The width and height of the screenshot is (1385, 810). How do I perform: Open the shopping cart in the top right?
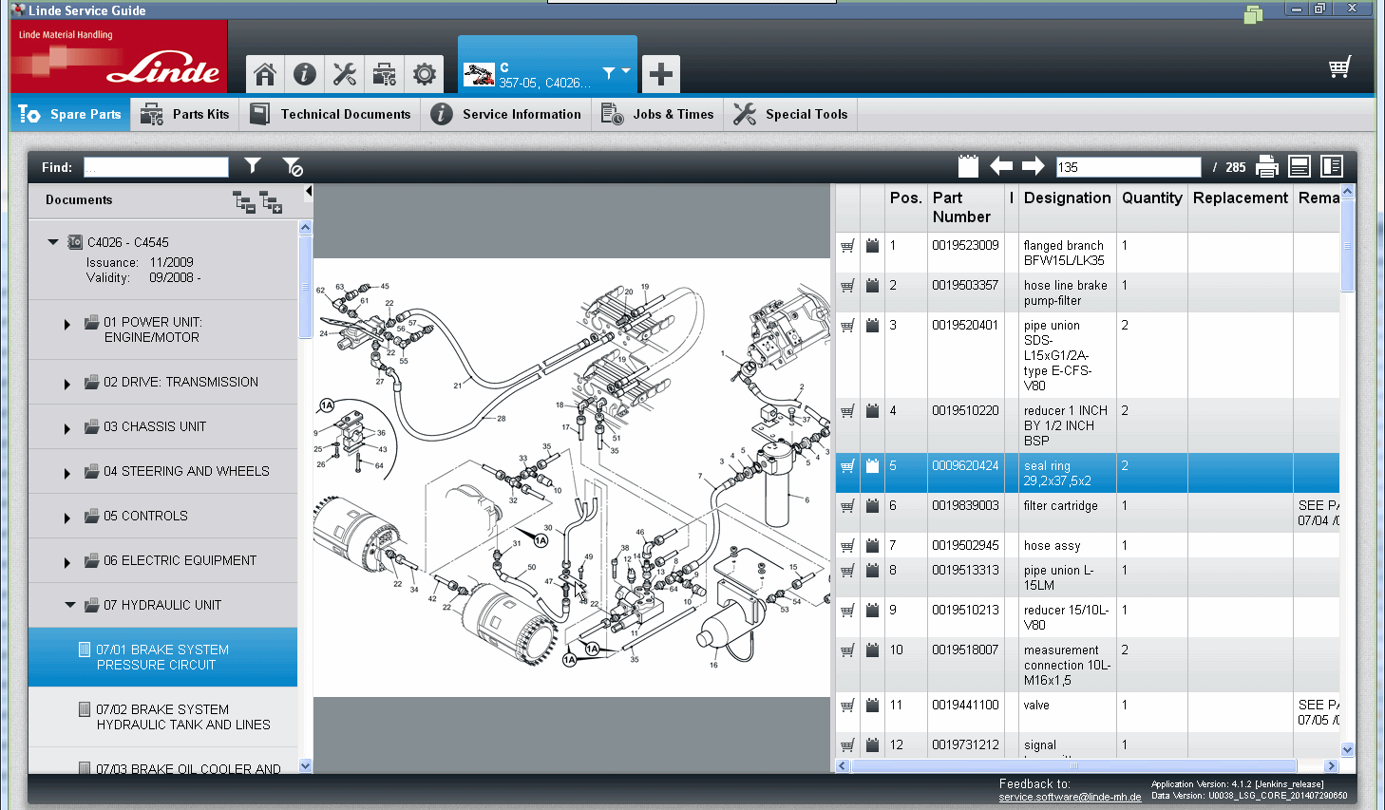point(1339,67)
